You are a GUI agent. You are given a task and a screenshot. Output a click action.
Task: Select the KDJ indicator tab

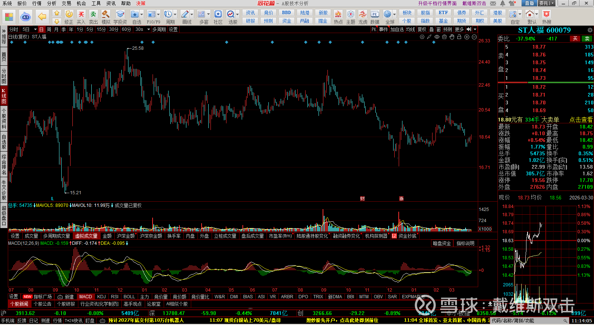tap(101, 297)
